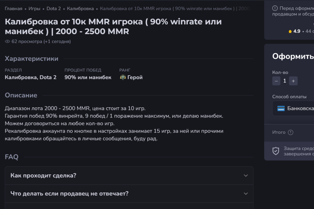Viewport: 314px width, 209px height.
Task: Click the shield protection icon
Action: (x=276, y=151)
